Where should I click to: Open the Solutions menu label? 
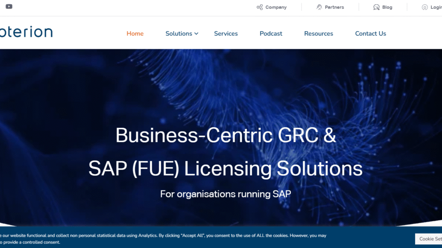pyautogui.click(x=179, y=33)
